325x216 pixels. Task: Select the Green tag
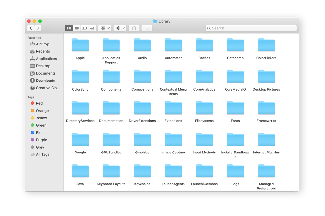click(38, 125)
